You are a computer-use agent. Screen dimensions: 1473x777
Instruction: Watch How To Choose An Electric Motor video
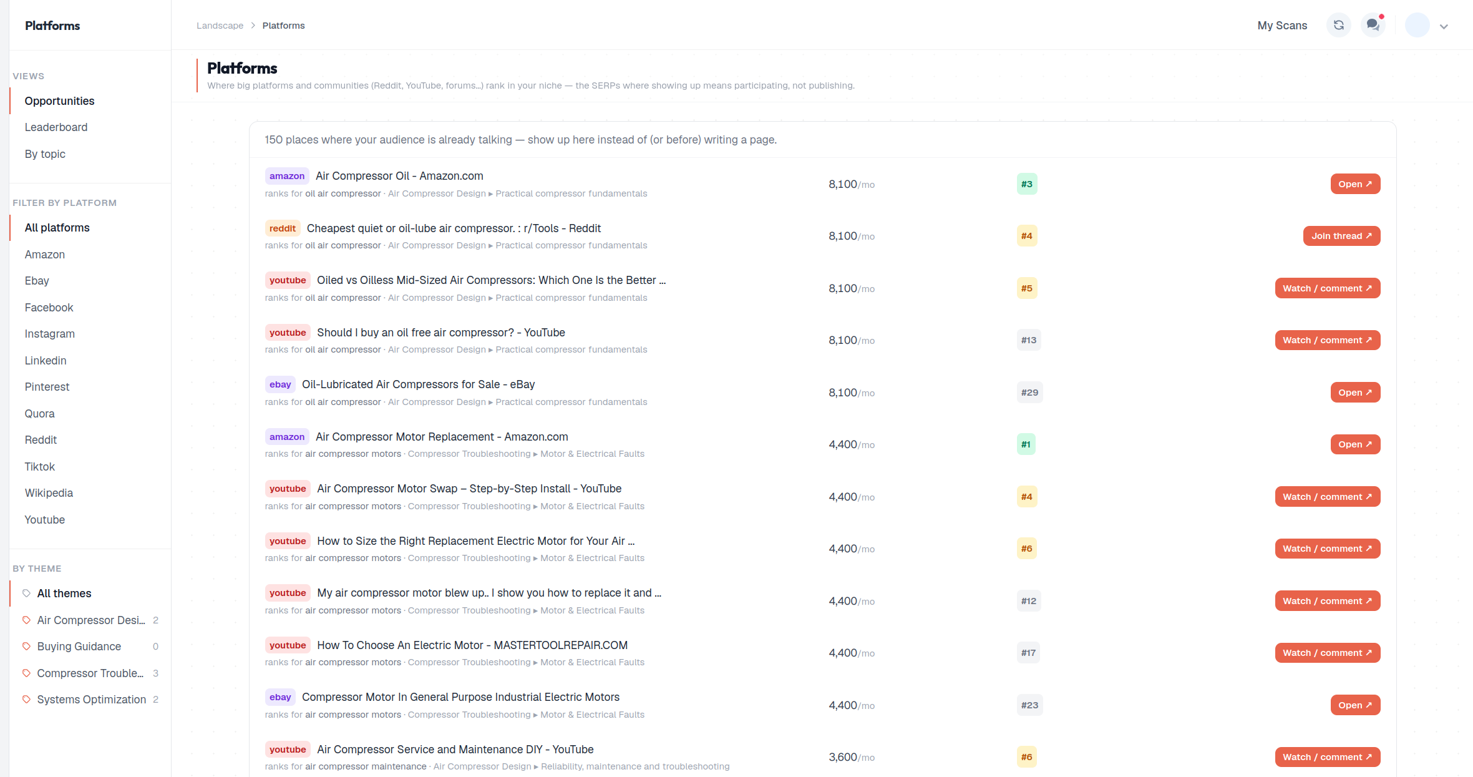tap(1327, 653)
